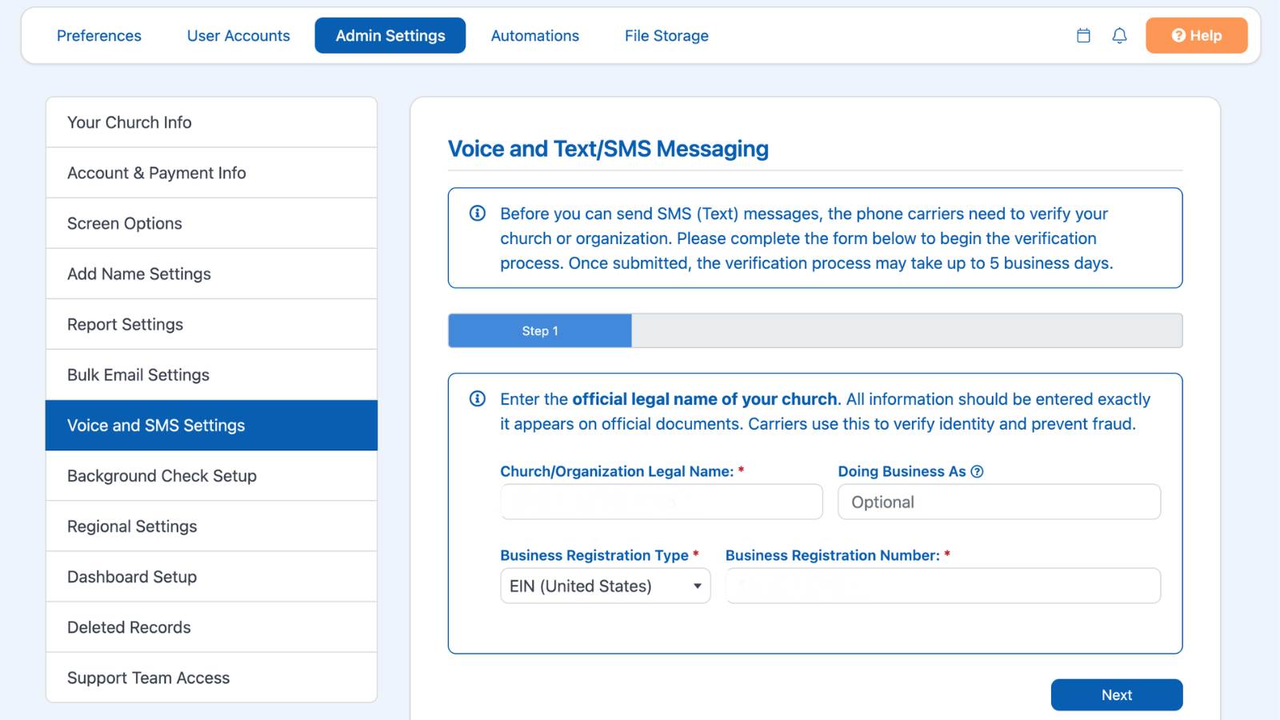This screenshot has height=720, width=1280.
Task: View Deleted Records
Action: [x=211, y=626]
